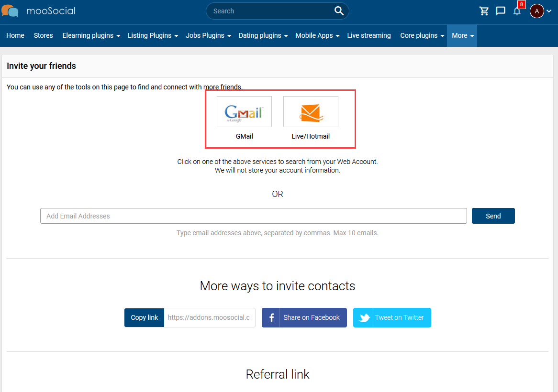Image resolution: width=558 pixels, height=392 pixels.
Task: Click the "Max 10 emails" hint text
Action: pyautogui.click(x=356, y=233)
